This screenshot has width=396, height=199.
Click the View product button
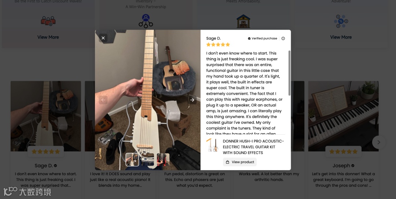coord(240,162)
